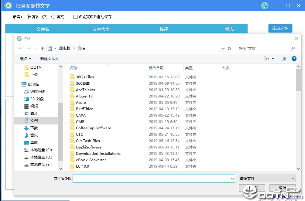Expand the address bar history dropdown
The width and height of the screenshot is (305, 201).
[223, 49]
